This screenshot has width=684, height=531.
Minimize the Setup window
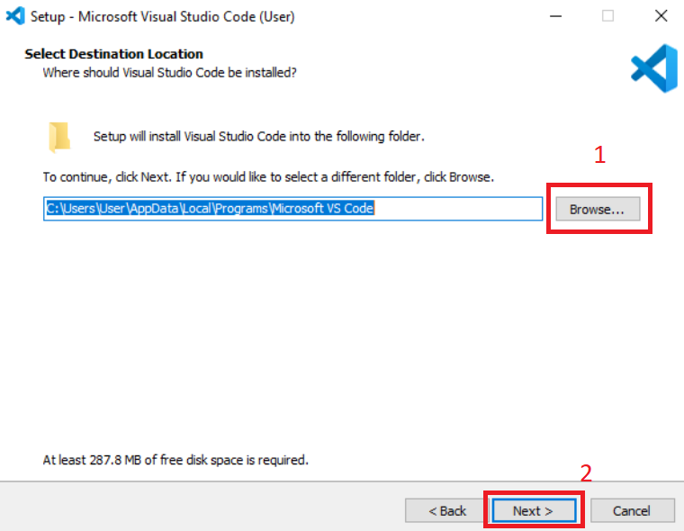click(x=558, y=15)
